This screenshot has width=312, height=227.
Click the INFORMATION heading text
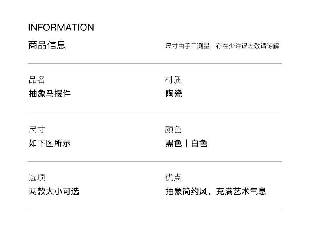tap(61, 28)
